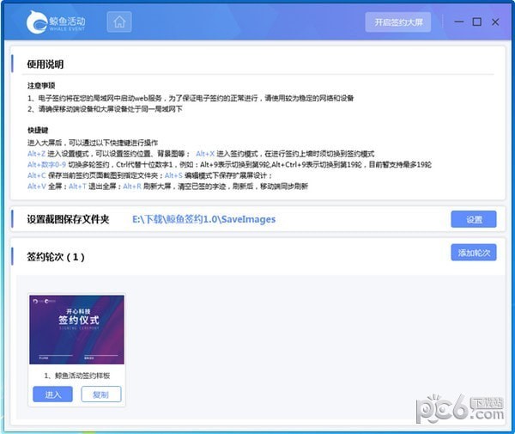Maximize the window

click(477, 22)
